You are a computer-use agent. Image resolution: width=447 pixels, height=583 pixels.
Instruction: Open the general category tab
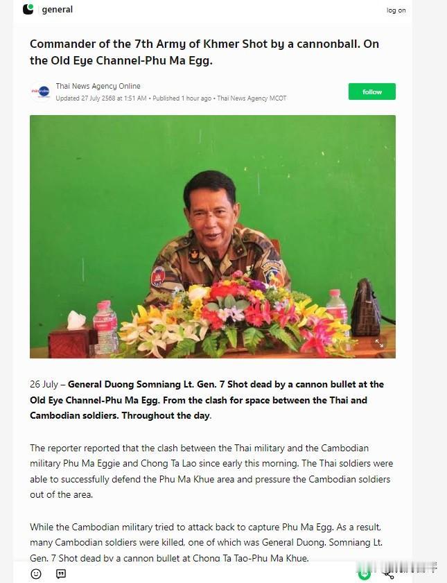58,10
